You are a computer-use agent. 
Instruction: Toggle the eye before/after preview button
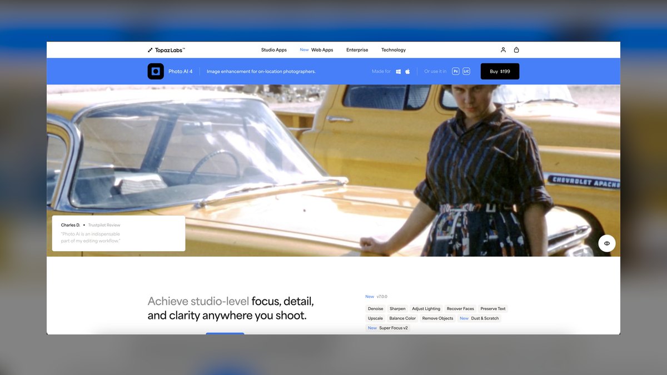tap(607, 243)
